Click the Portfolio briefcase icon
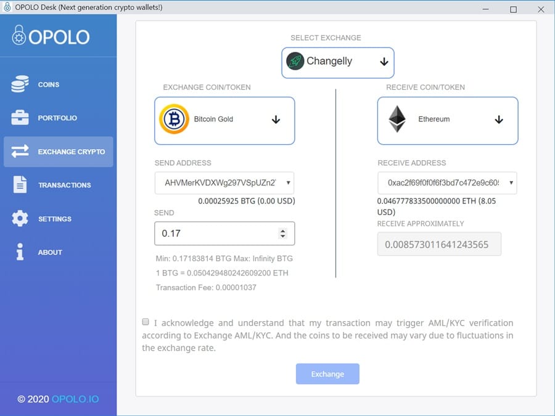The width and height of the screenshot is (555, 416). tap(20, 118)
